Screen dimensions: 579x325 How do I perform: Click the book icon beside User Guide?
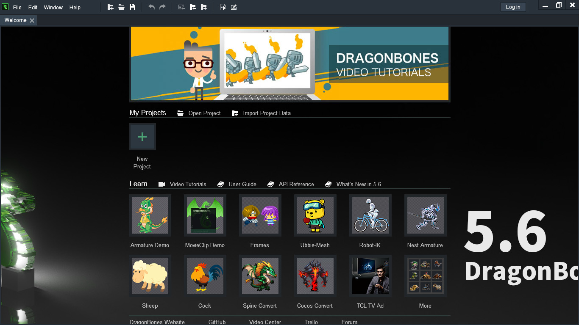pos(220,184)
